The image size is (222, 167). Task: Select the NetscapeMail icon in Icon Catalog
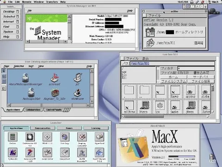tap(31, 92)
